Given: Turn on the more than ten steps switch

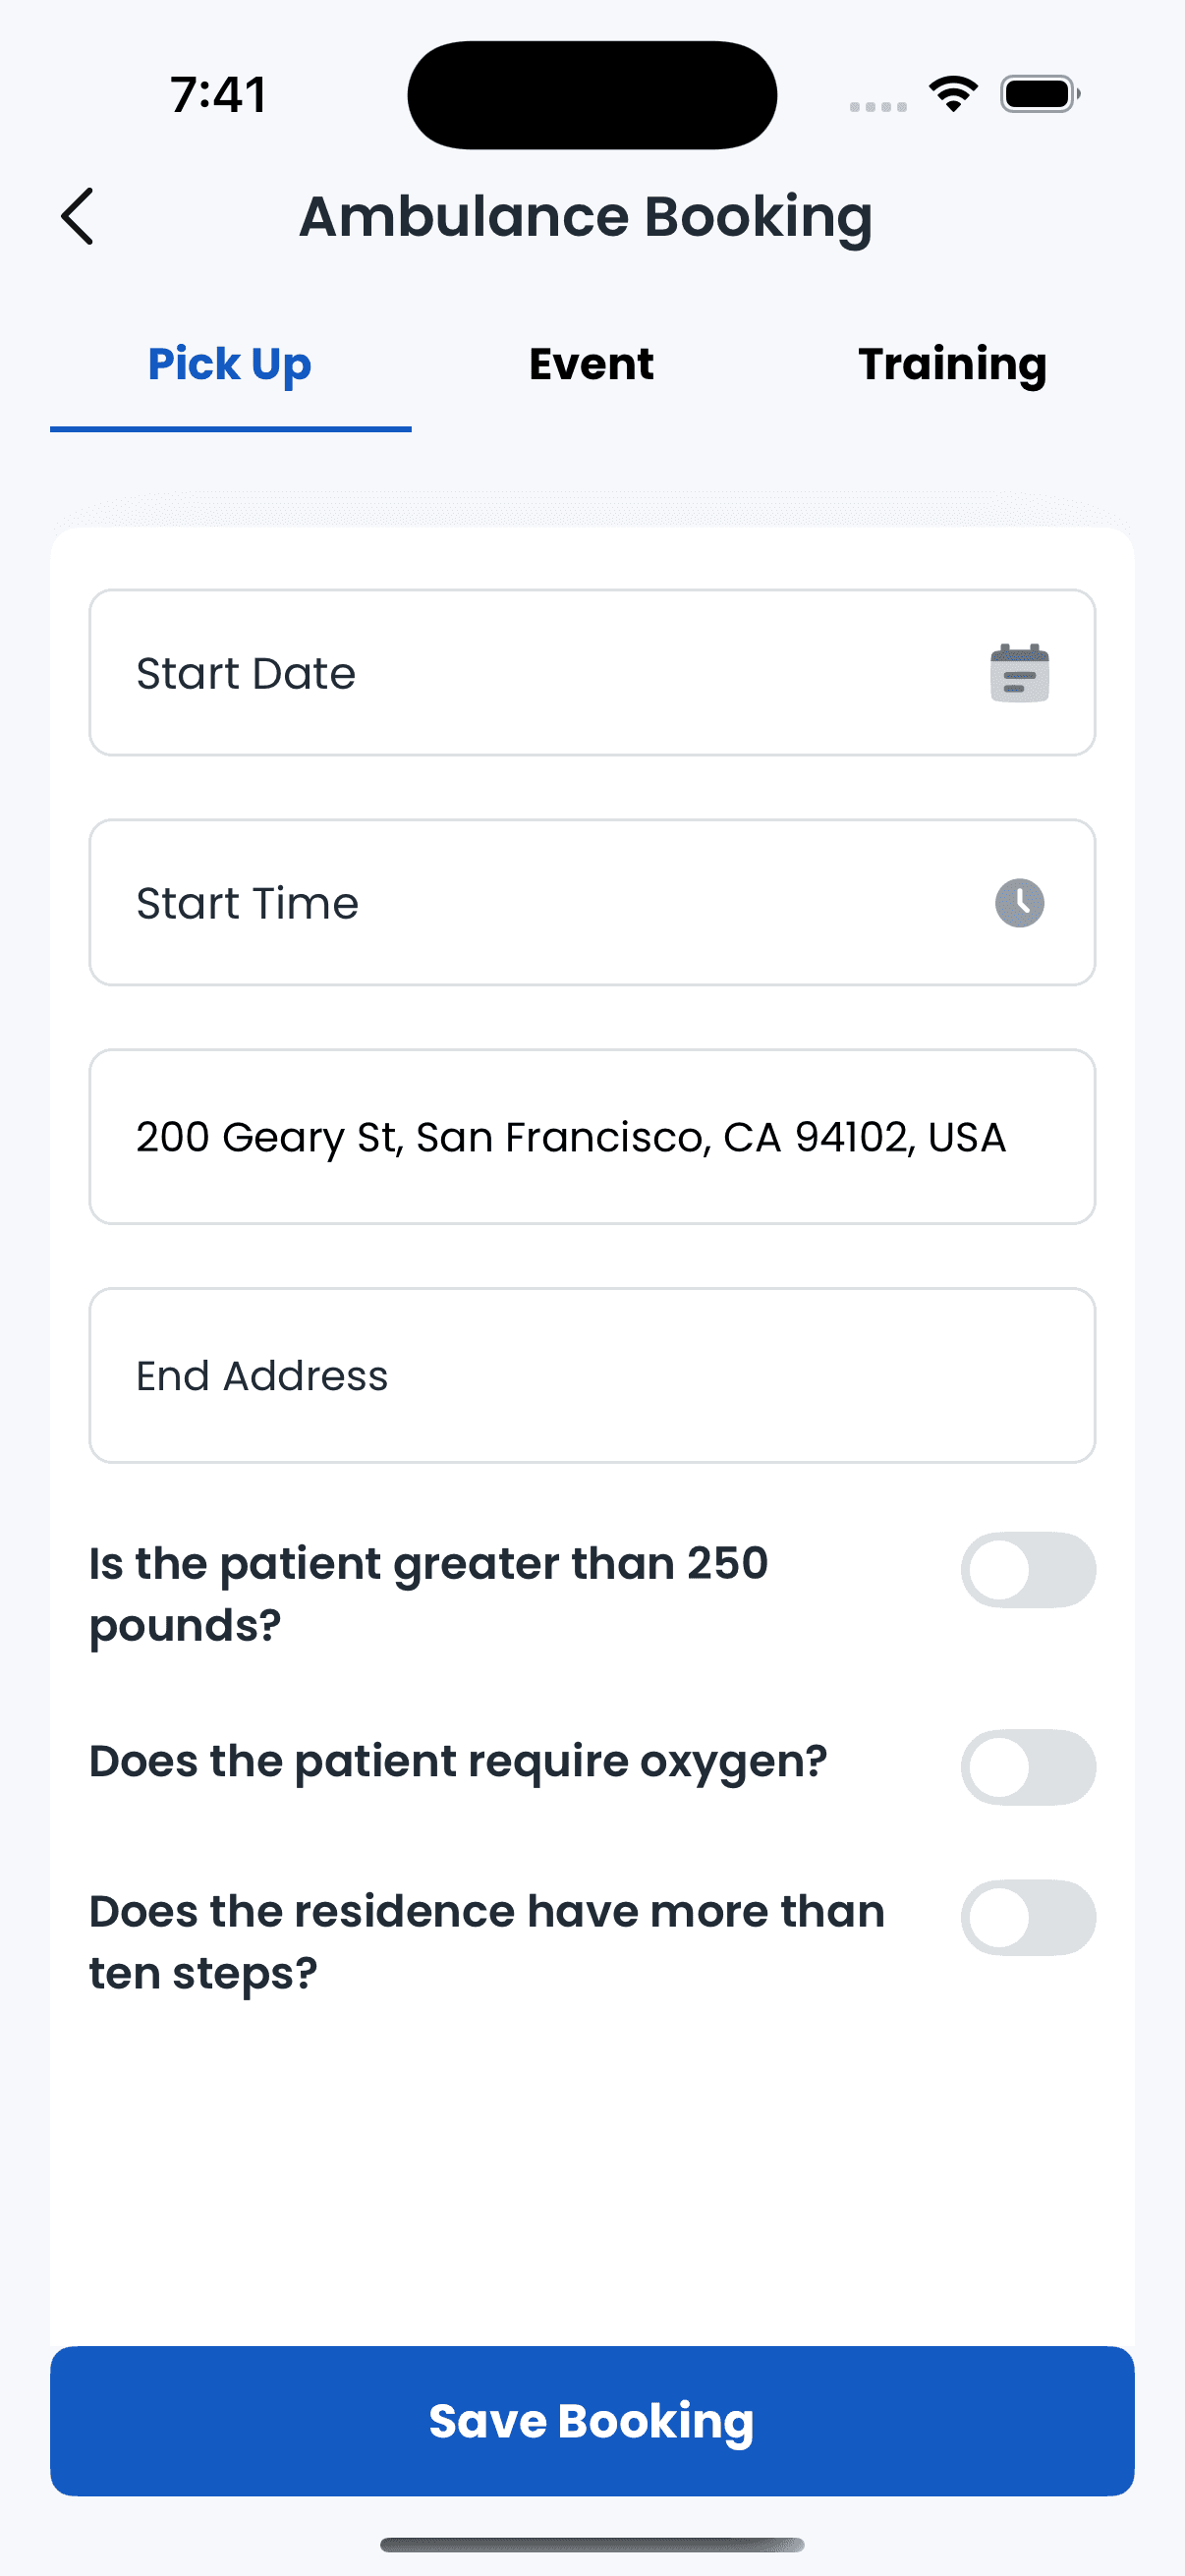Looking at the screenshot, I should [x=1028, y=1917].
